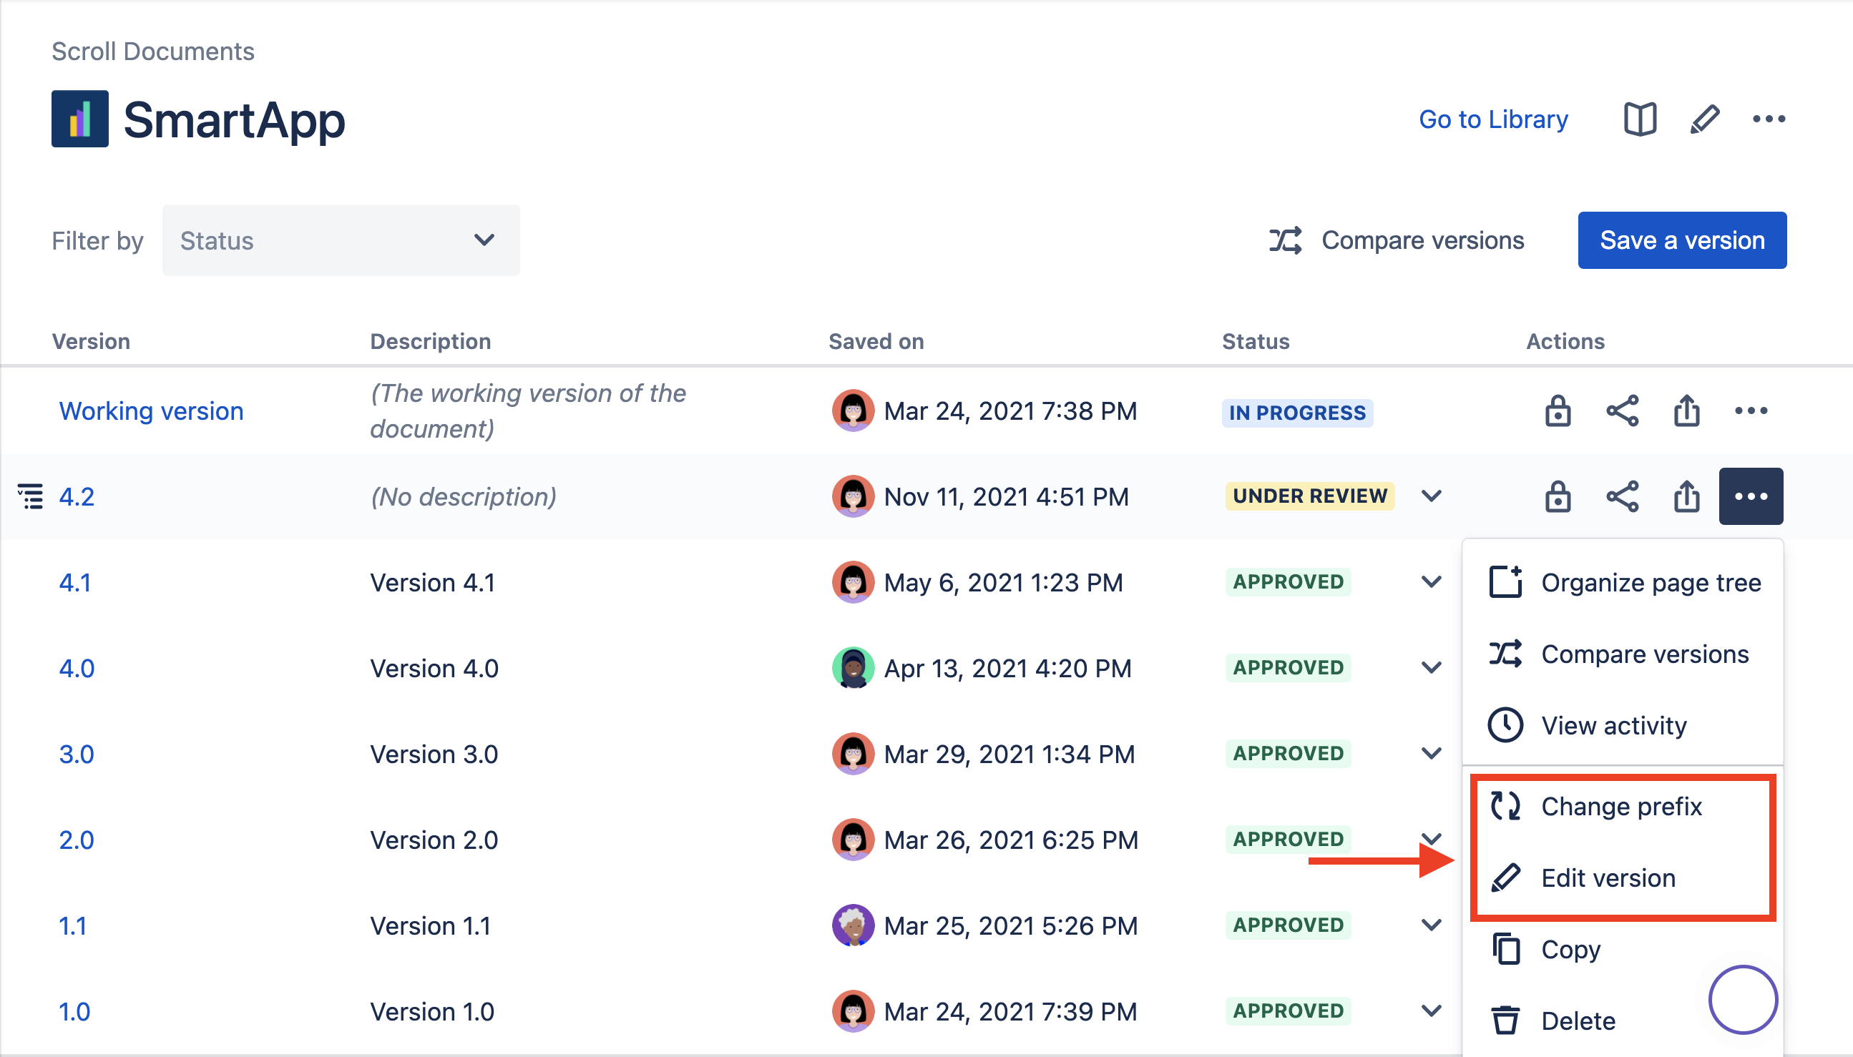The image size is (1853, 1057).
Task: Click the pencil edit icon in the header
Action: coord(1704,119)
